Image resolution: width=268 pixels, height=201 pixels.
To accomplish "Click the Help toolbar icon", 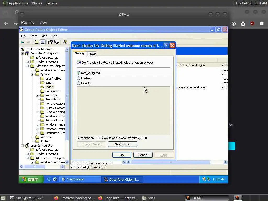I will (64, 42).
